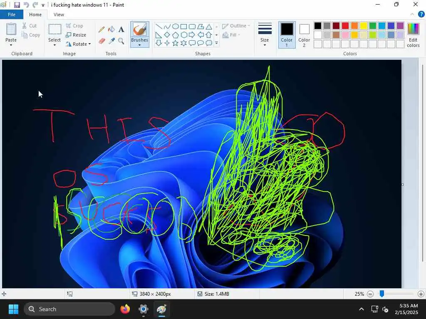Choose the Down arrow shape
This screenshot has height=319, width=426.
click(159, 43)
